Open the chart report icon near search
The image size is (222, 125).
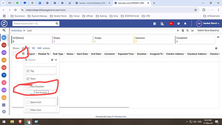pyautogui.click(x=192, y=31)
